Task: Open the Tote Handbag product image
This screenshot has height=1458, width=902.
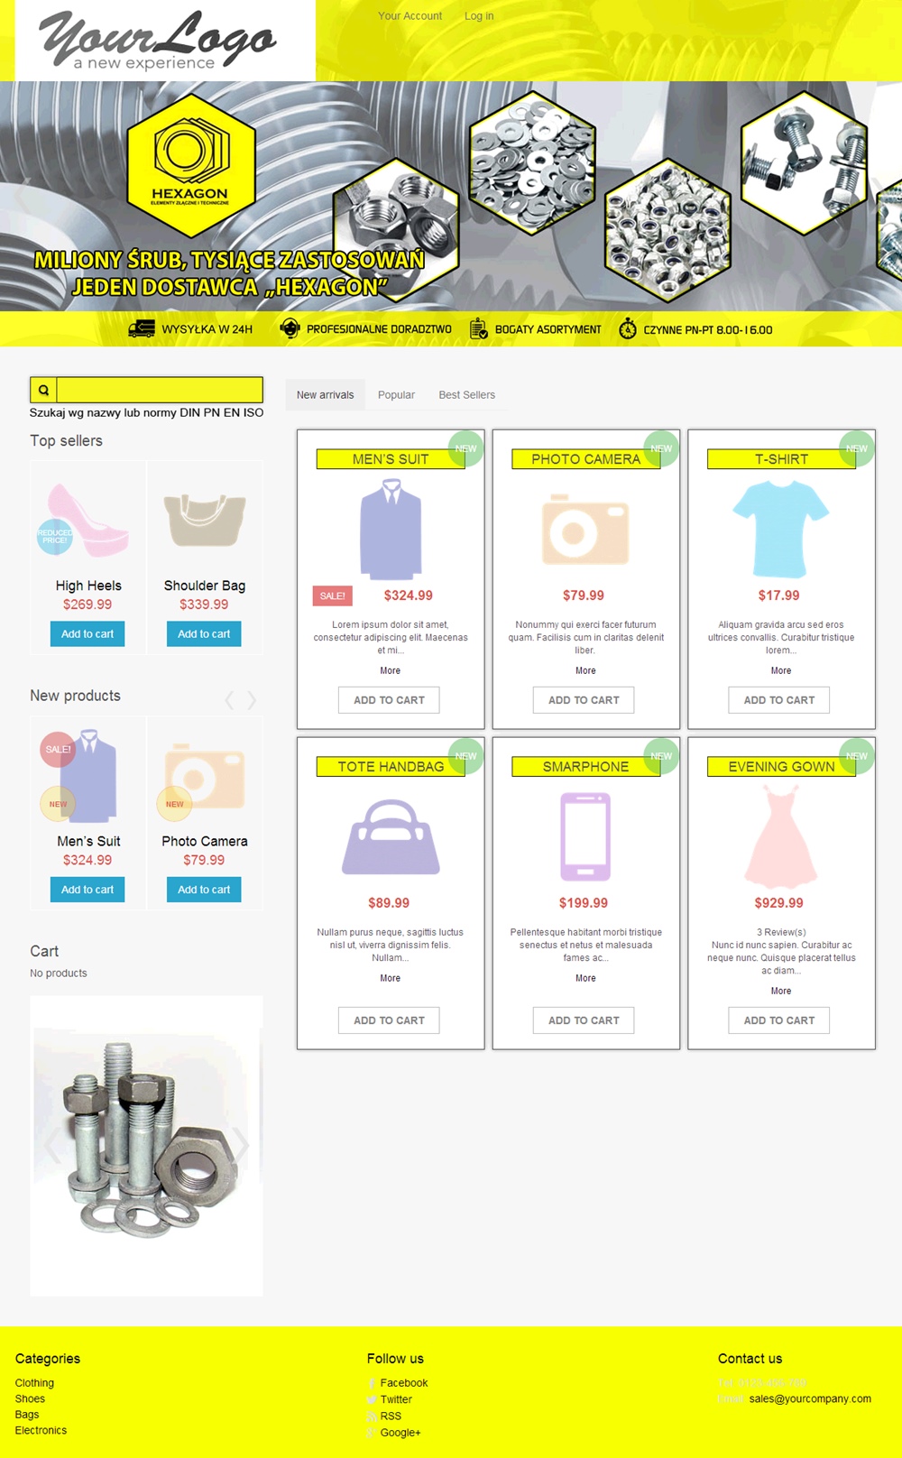Action: (391, 836)
